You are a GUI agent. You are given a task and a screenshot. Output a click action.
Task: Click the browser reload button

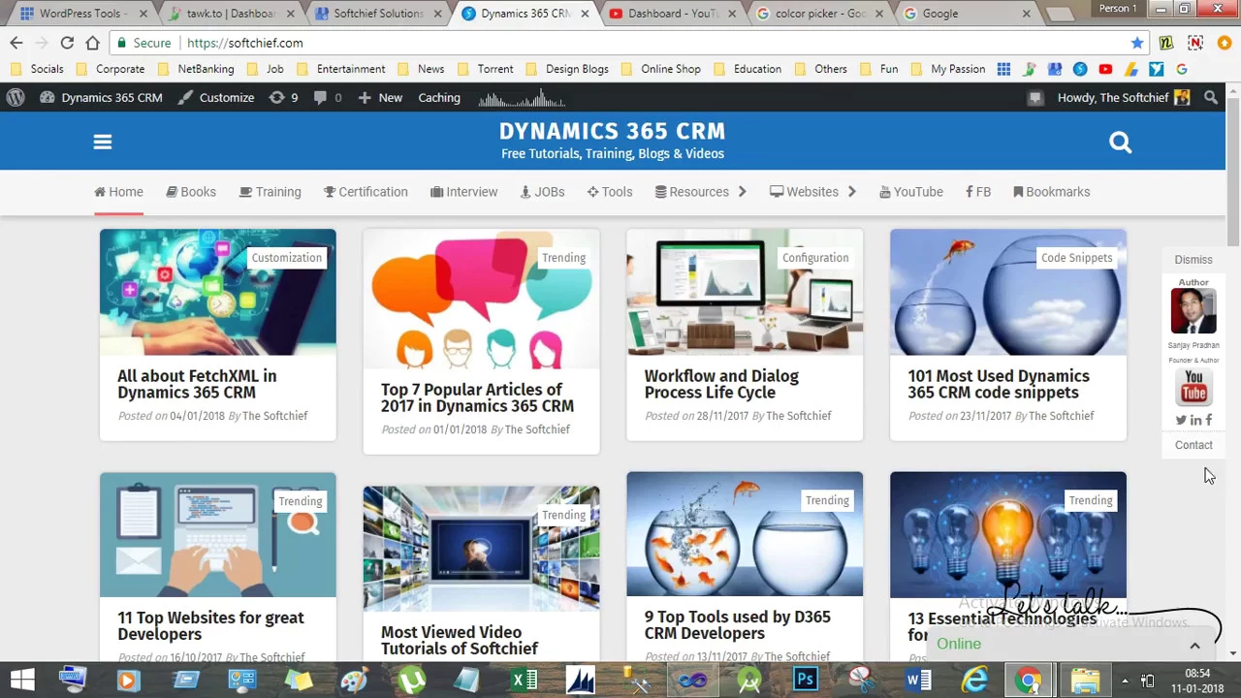click(x=67, y=43)
